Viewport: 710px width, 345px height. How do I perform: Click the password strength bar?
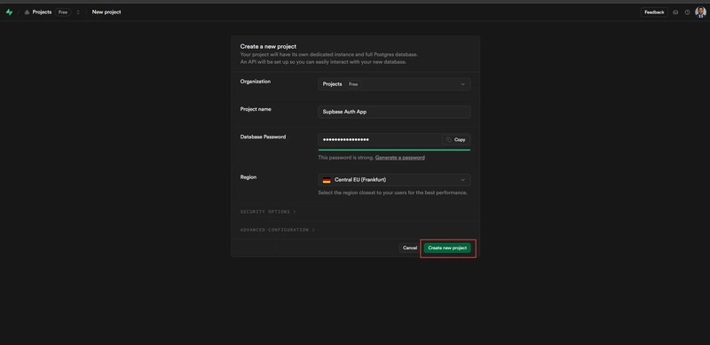click(394, 149)
